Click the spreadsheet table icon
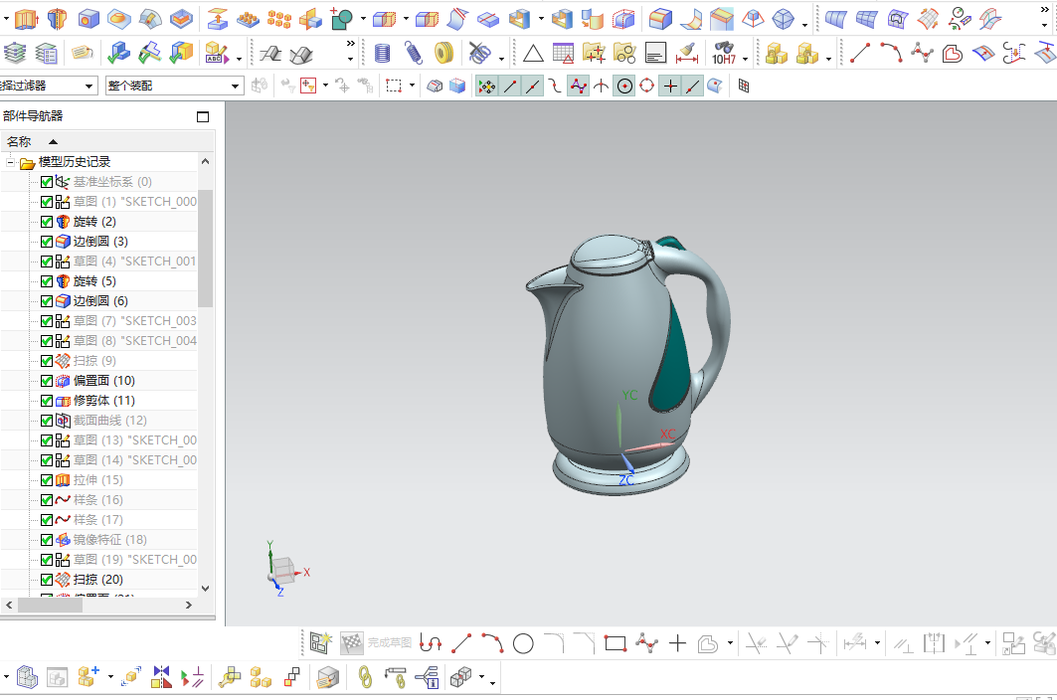1057x700 pixels. click(562, 53)
